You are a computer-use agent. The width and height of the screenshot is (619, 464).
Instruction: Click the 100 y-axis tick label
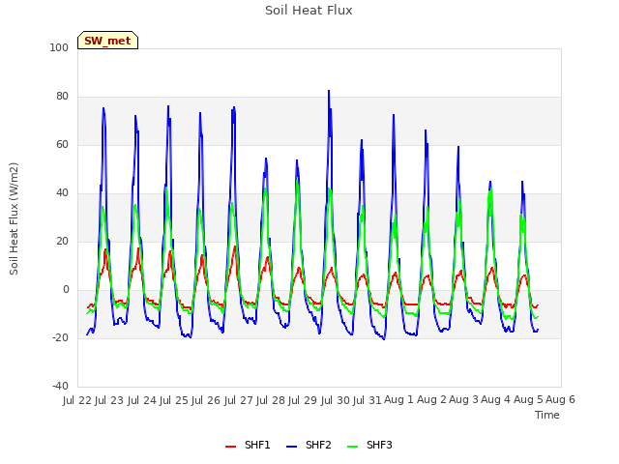click(x=59, y=47)
